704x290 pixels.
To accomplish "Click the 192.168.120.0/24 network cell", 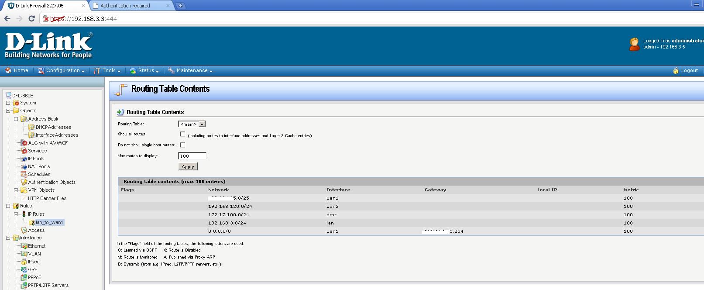I will point(230,206).
